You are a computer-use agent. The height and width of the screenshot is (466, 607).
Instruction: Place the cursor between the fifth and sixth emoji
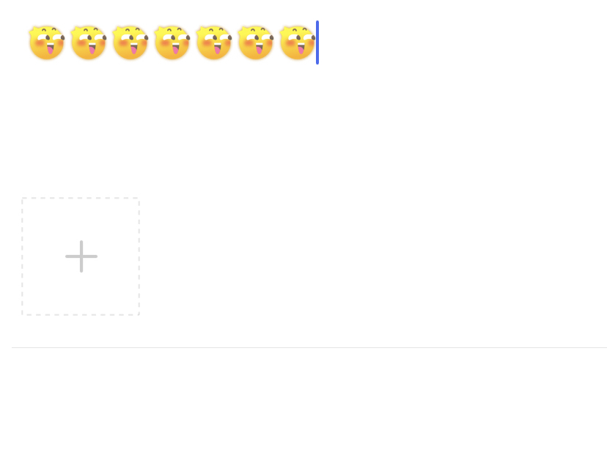[235, 42]
